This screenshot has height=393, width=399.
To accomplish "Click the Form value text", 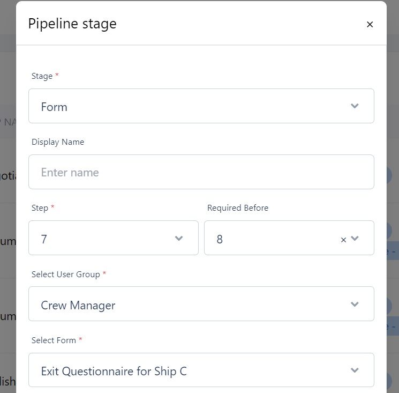I will [54, 107].
